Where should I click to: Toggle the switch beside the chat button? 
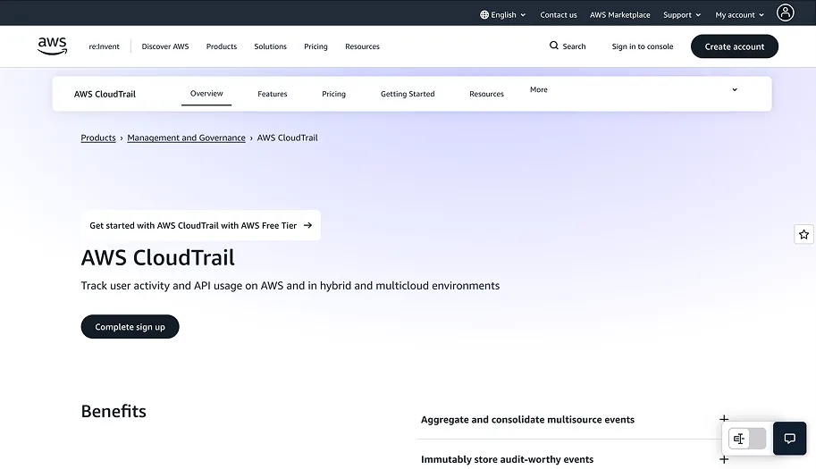click(747, 439)
